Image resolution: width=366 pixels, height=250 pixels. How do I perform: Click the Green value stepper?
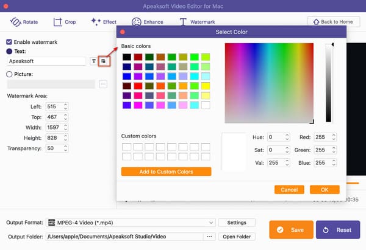click(334, 150)
